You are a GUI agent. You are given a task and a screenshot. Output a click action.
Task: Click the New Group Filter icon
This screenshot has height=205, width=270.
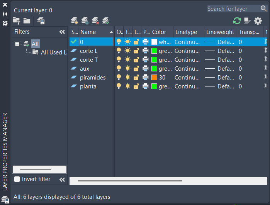(27, 21)
